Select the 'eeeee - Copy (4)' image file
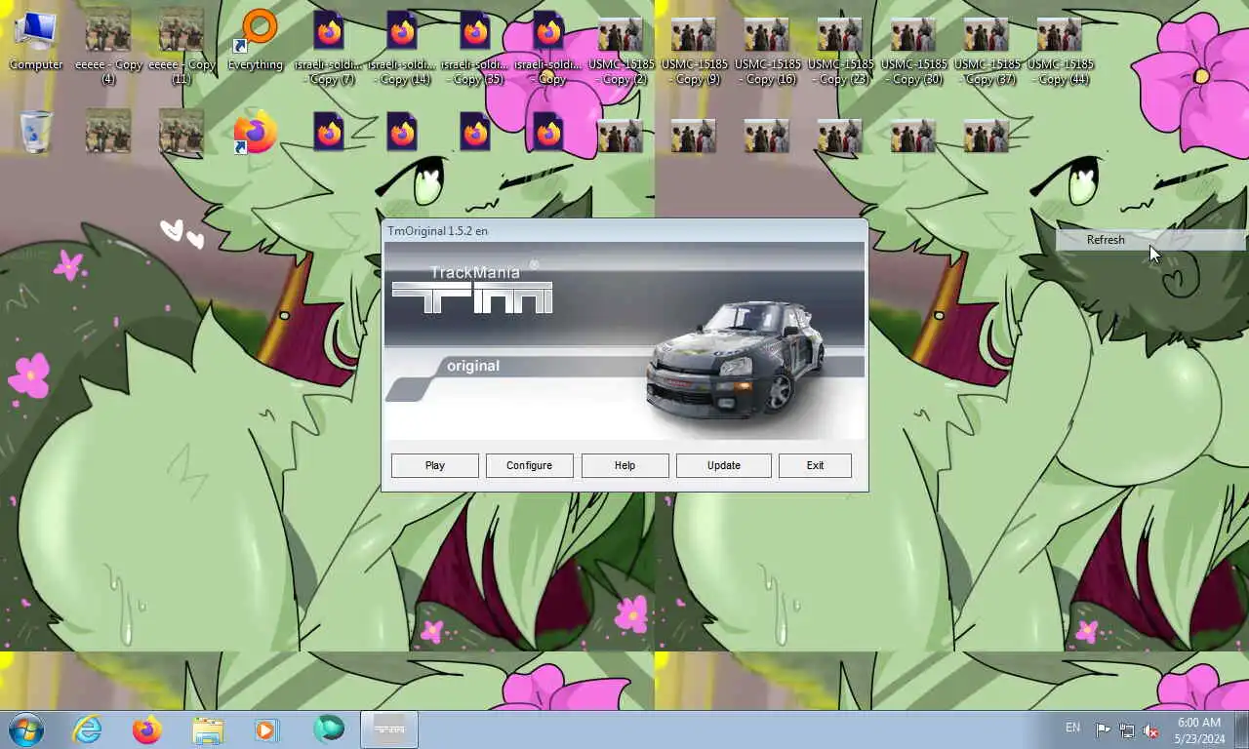Image resolution: width=1249 pixels, height=749 pixels. click(108, 47)
